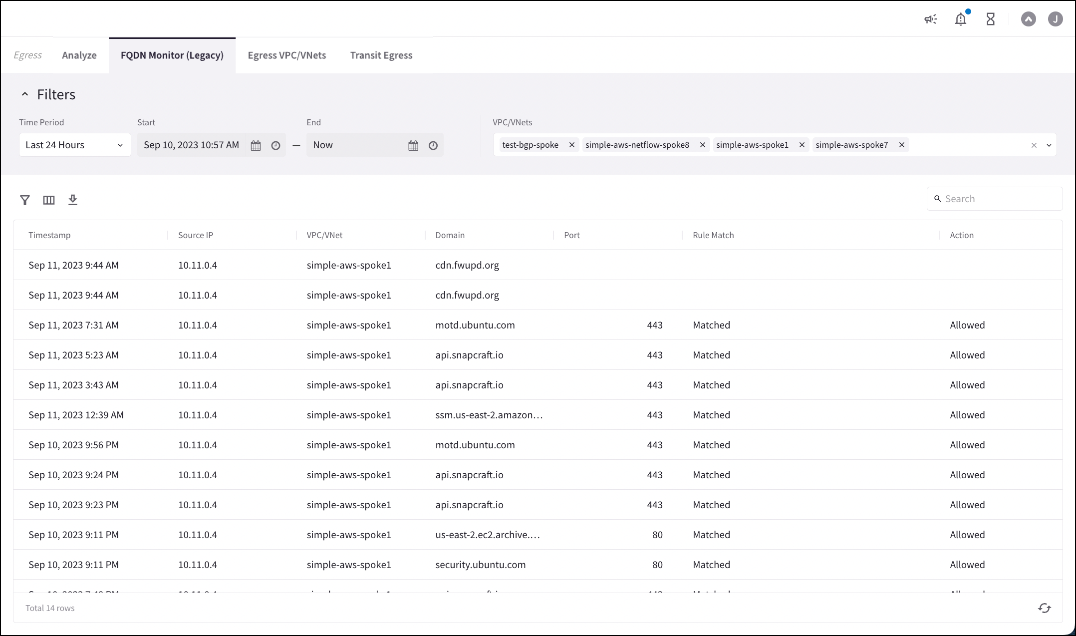The image size is (1076, 636).
Task: Switch to the Analyze tab
Action: click(x=79, y=55)
